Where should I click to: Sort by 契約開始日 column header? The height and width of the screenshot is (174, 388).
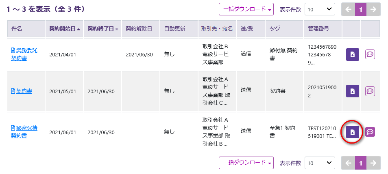(64, 29)
